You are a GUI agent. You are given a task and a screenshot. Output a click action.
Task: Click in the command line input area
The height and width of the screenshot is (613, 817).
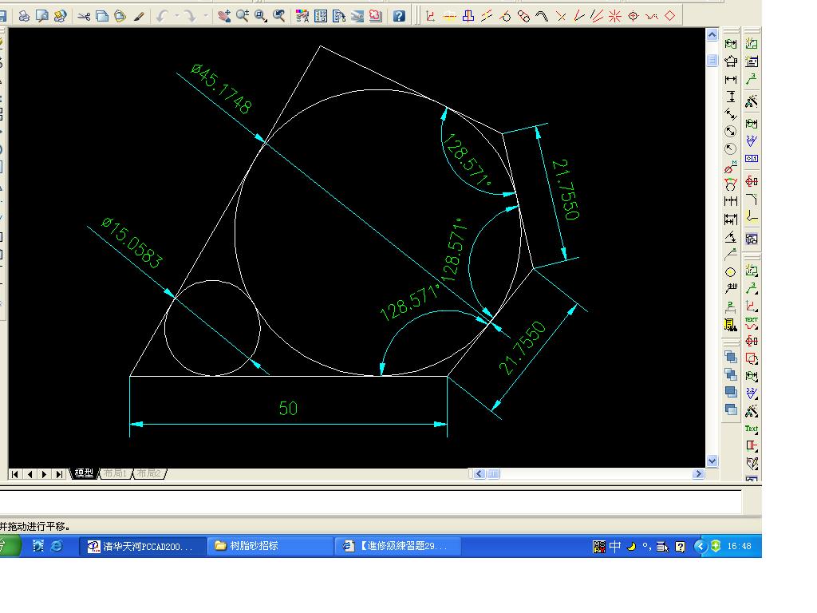370,503
